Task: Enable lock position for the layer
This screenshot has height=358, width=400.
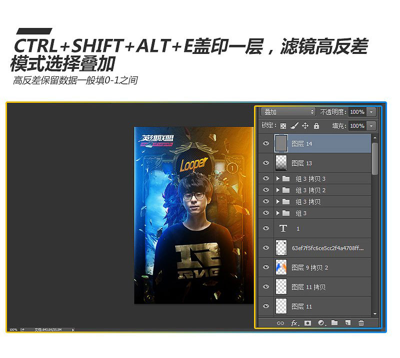Action: coord(305,125)
